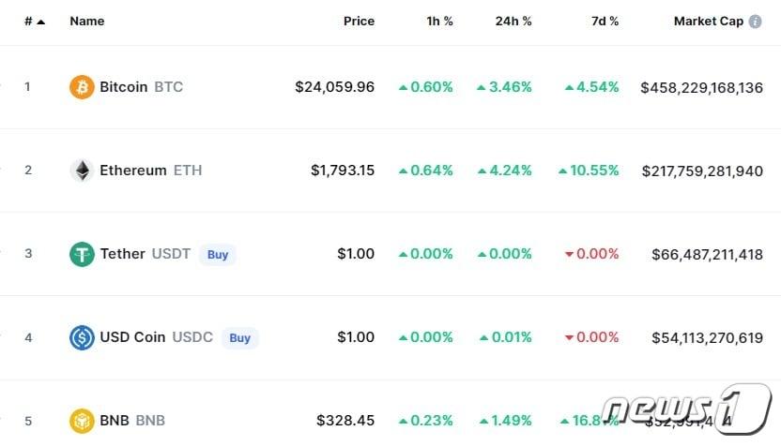Image resolution: width=781 pixels, height=446 pixels.
Task: Click the USD Coin logo icon
Action: (x=82, y=337)
